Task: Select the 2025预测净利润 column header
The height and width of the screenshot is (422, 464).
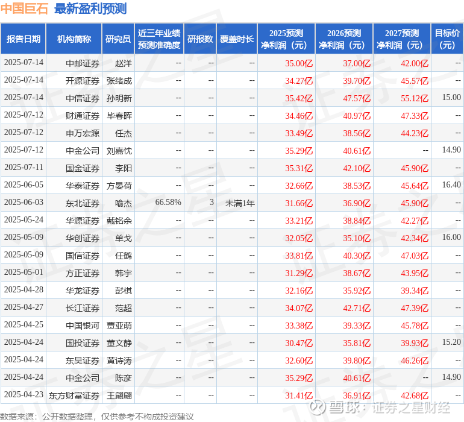Action: point(286,39)
